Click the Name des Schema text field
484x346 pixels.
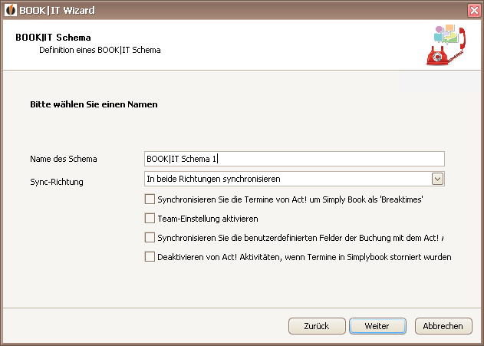(x=295, y=159)
